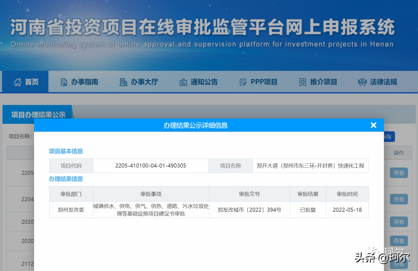418x271 pixels.
Task: Click approval number 郑发改城市〔2022〕394号
Action: coord(250,210)
